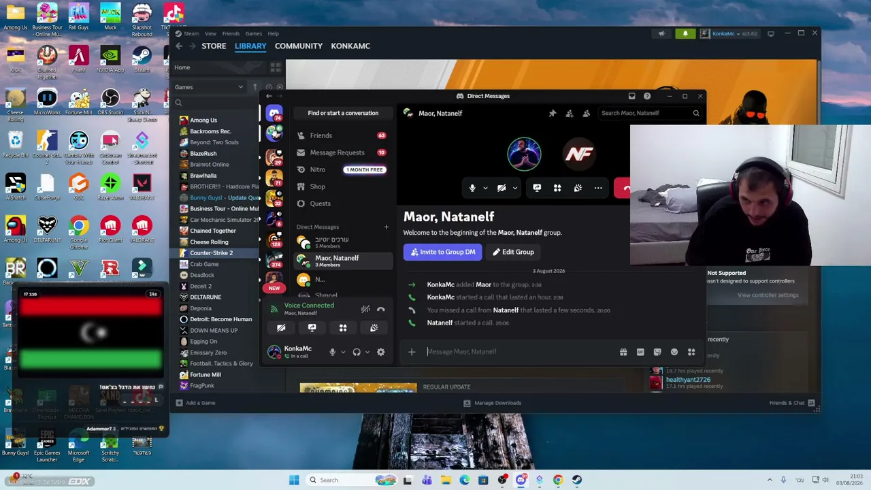Toggle screen share in Voice Connected panel
Screen dimensions: 871x490
click(312, 328)
